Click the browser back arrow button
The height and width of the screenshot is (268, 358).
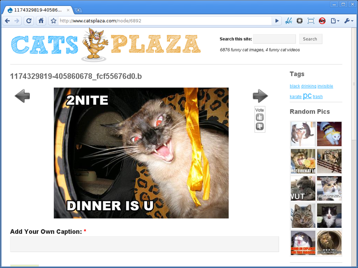tap(7, 21)
